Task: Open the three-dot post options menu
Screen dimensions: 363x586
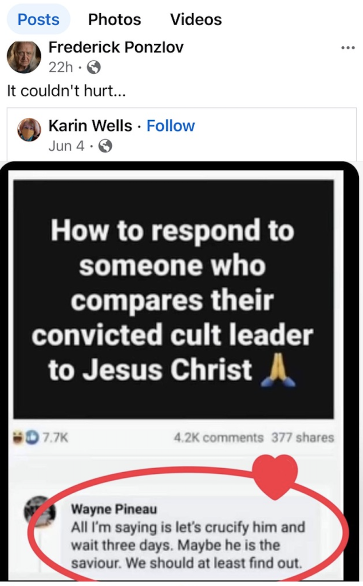Action: tap(348, 48)
